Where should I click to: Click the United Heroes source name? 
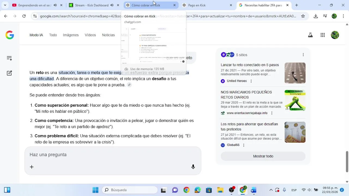pos(237,81)
